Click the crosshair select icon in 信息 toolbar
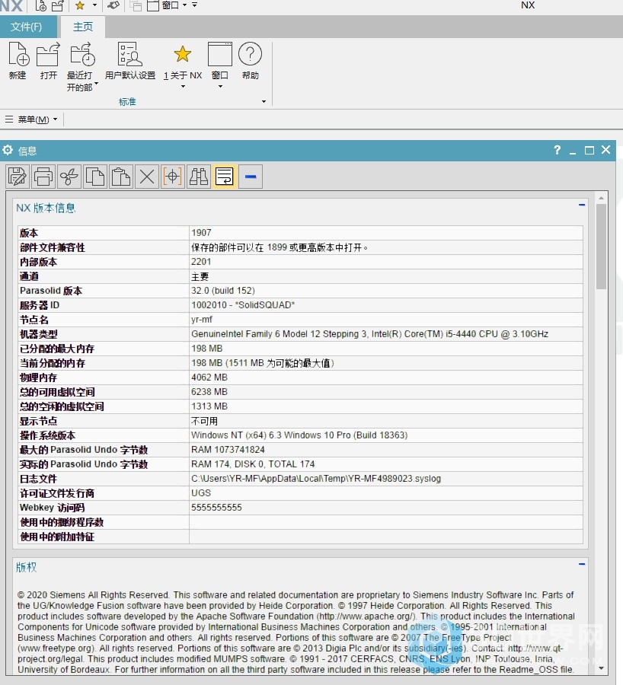 (x=173, y=177)
